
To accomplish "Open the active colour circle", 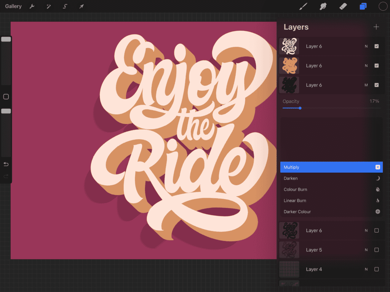I will tap(383, 6).
